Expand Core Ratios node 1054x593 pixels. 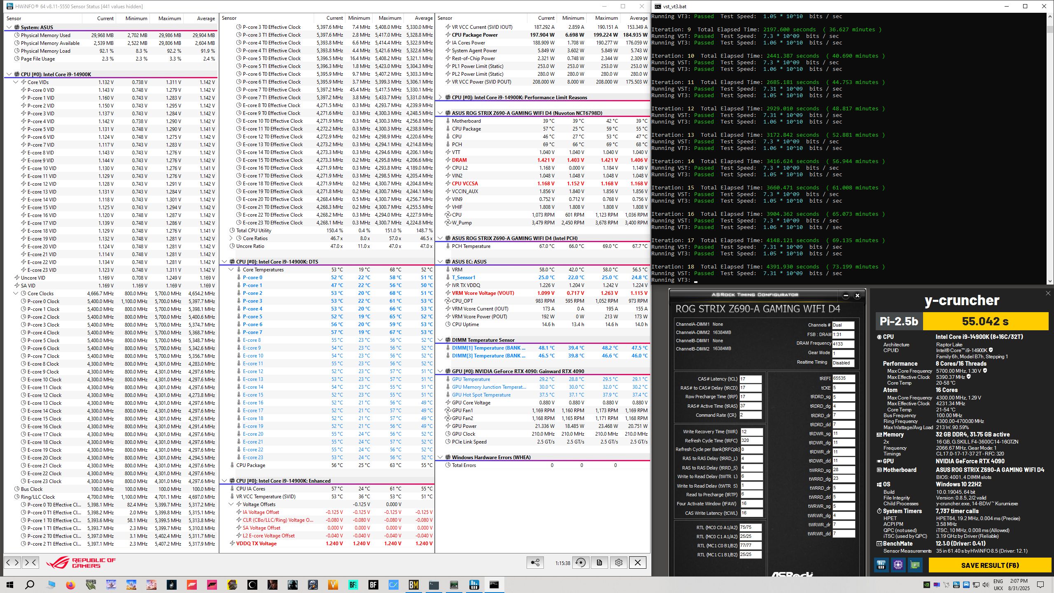[231, 238]
